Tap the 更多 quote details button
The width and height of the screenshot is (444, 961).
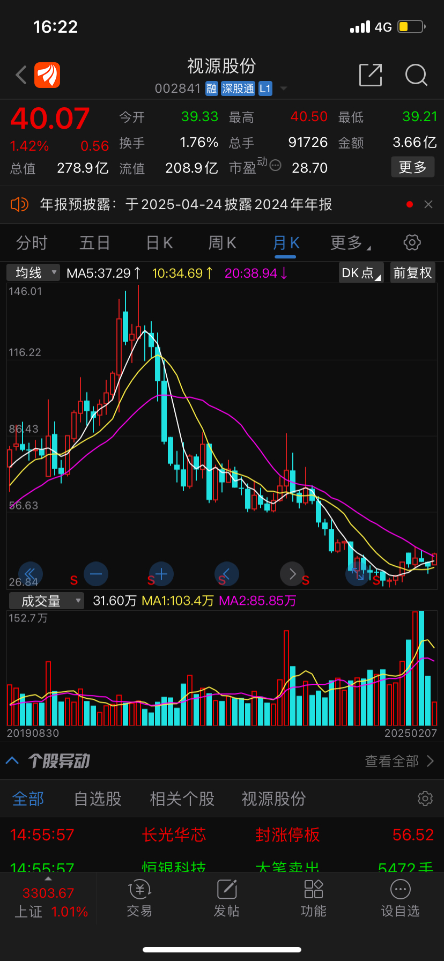(x=412, y=167)
